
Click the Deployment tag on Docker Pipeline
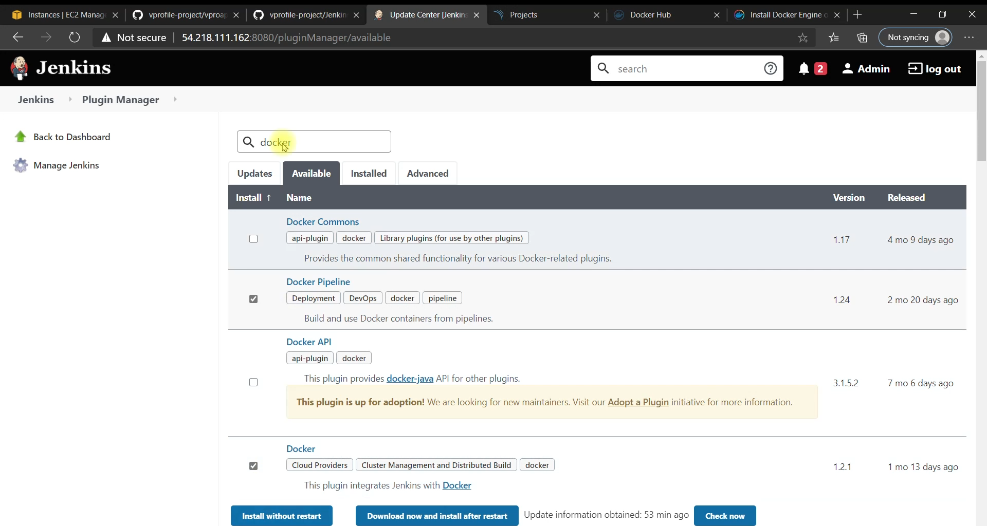(314, 298)
